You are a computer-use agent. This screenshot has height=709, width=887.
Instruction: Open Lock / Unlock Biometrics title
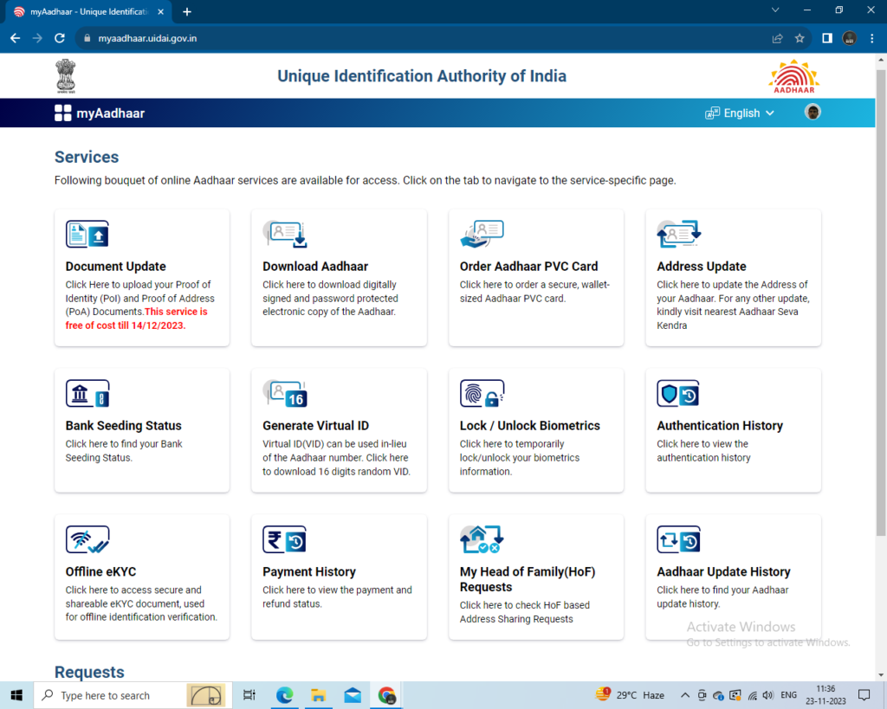[529, 426]
